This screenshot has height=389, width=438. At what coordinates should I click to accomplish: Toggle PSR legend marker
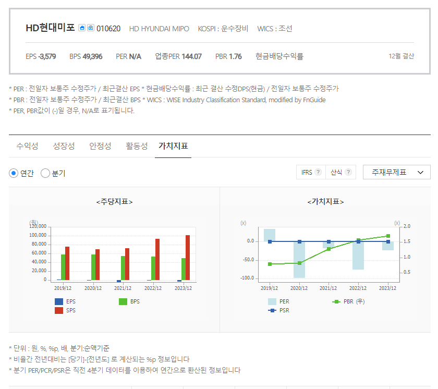pos(272,311)
